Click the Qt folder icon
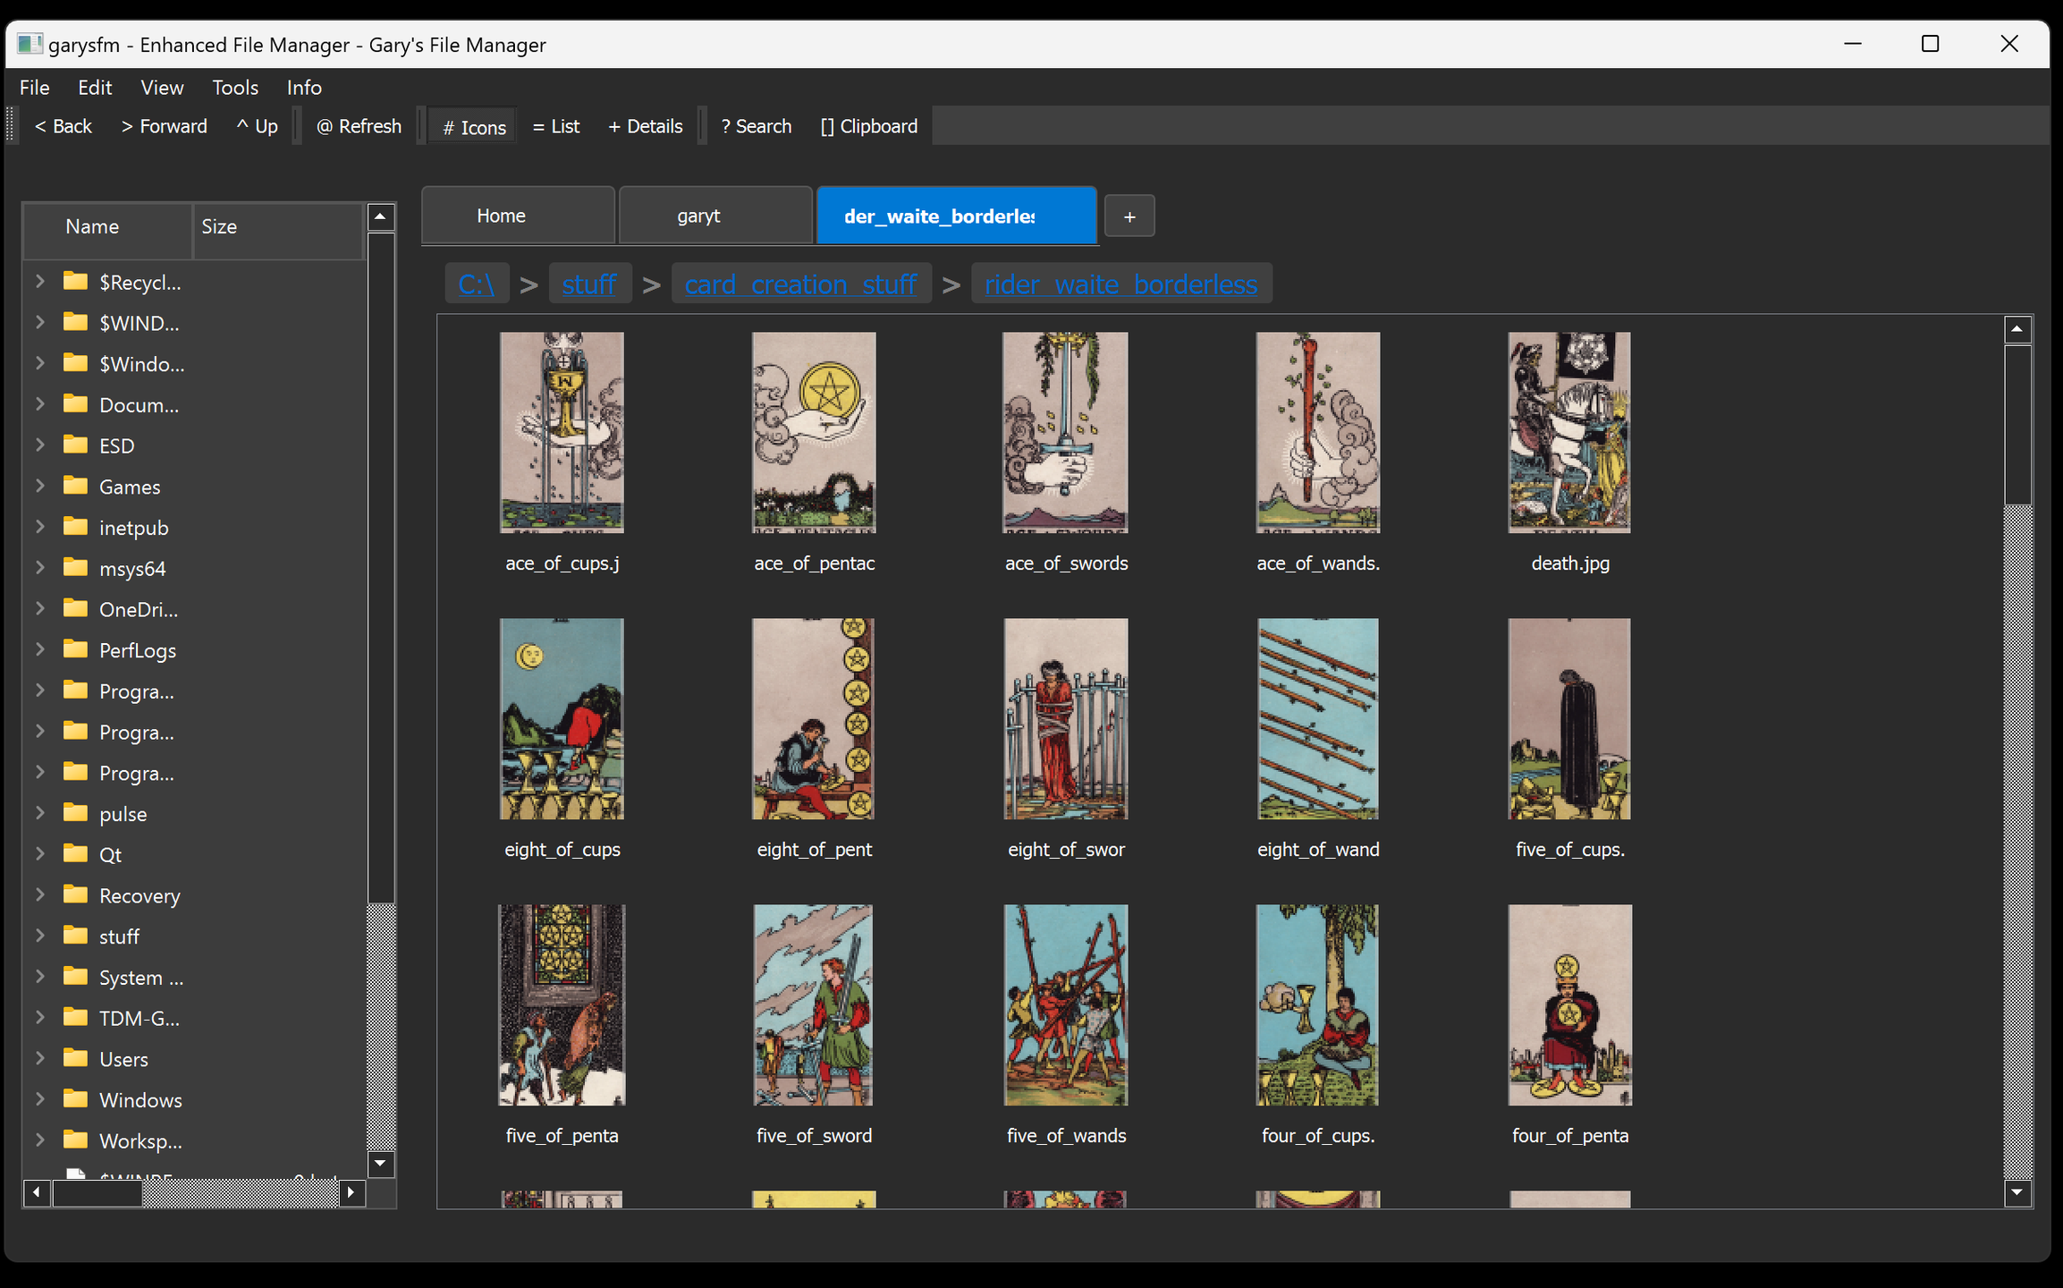 click(76, 854)
